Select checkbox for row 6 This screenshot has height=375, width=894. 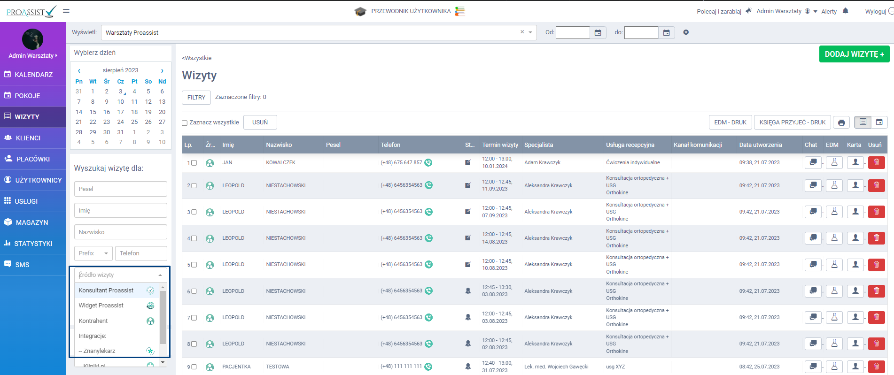[x=194, y=291]
